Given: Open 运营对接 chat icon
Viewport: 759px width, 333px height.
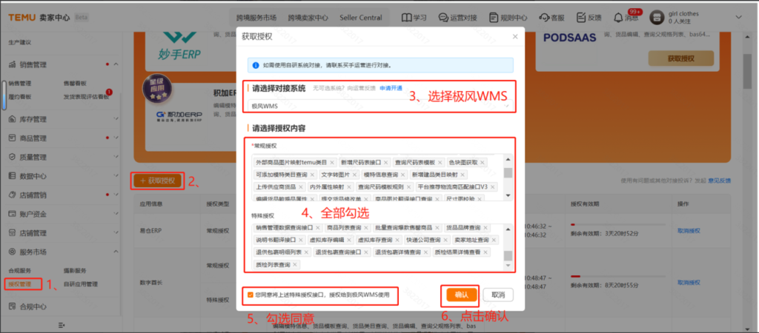Looking at the screenshot, I should coord(452,17).
